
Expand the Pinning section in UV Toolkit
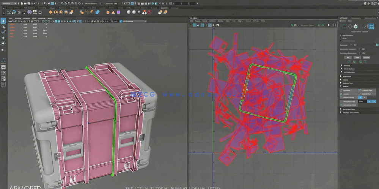[346, 65]
